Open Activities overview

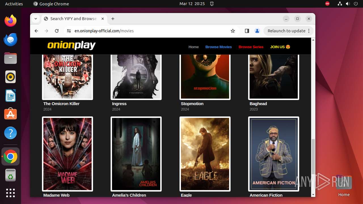point(14,4)
